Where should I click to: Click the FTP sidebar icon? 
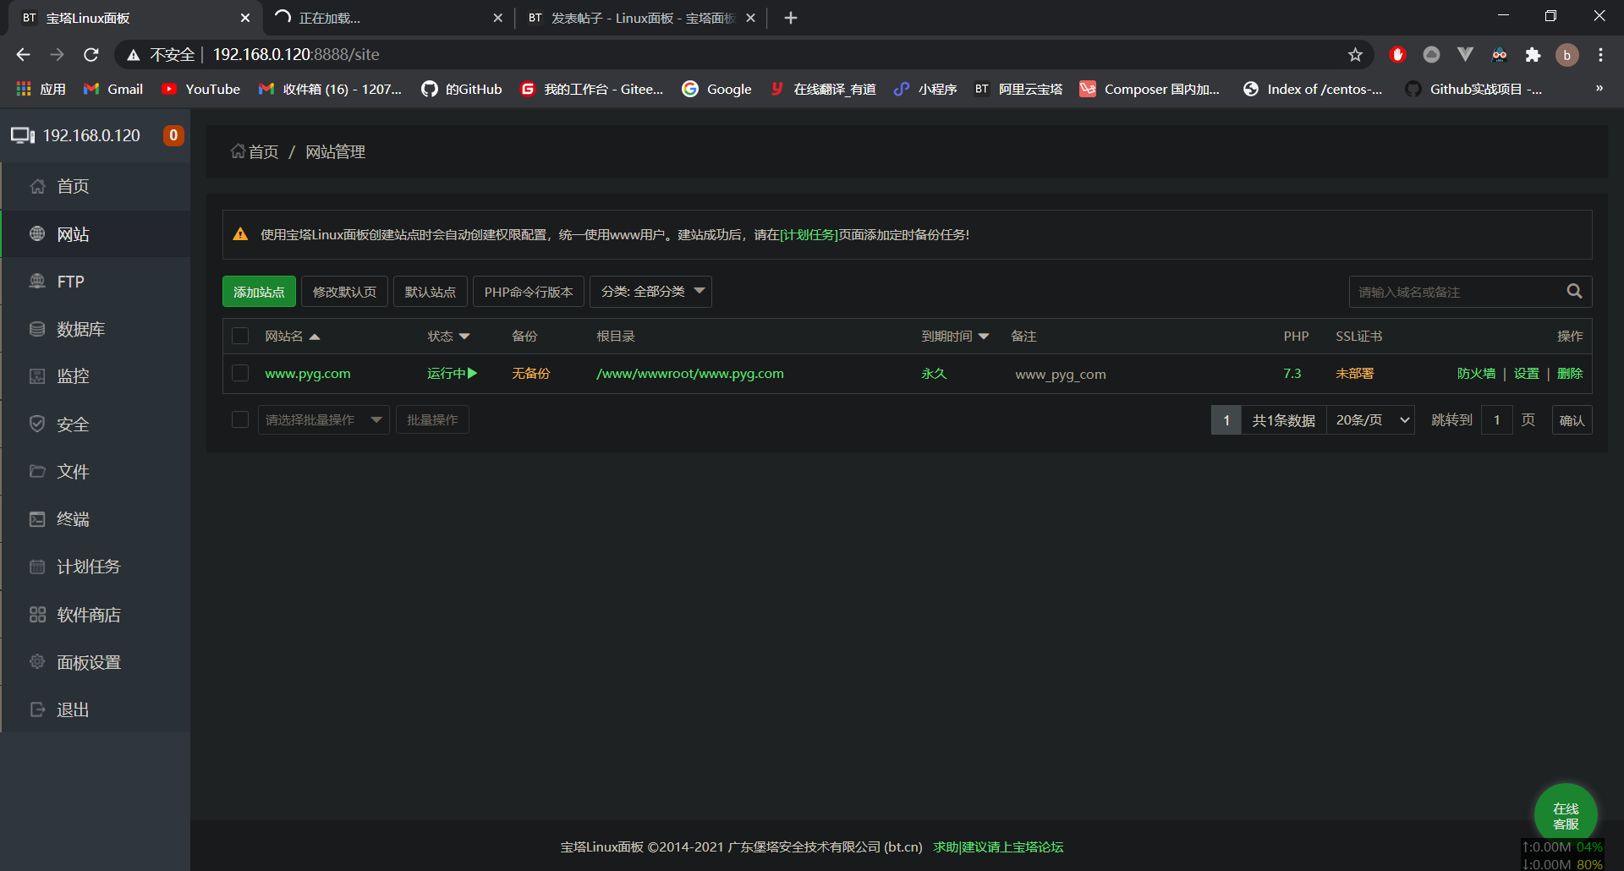point(37,282)
